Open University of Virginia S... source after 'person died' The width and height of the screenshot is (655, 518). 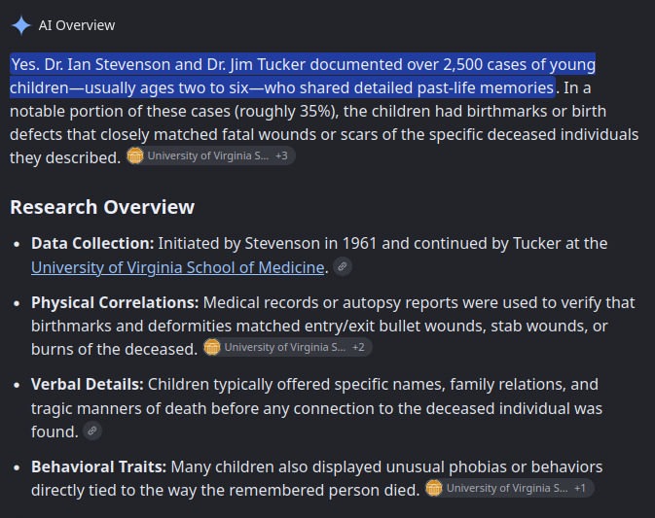507,489
